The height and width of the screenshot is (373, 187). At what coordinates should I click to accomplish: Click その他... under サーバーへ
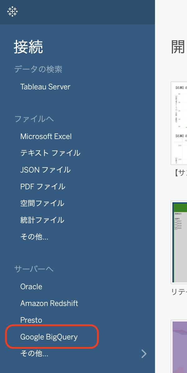(x=34, y=353)
